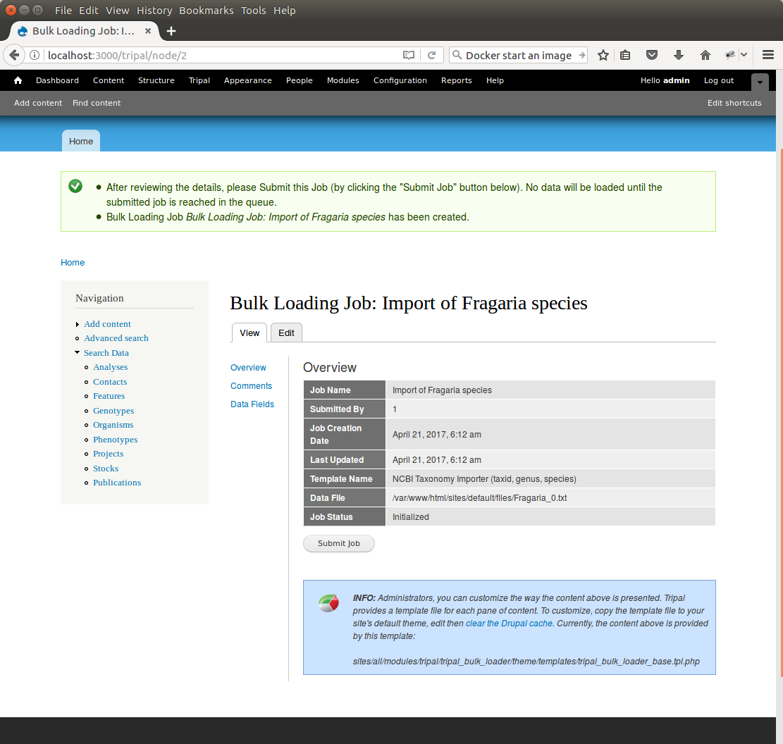
Task: Follow the 'clear the Drupal cache' link
Action: click(509, 624)
